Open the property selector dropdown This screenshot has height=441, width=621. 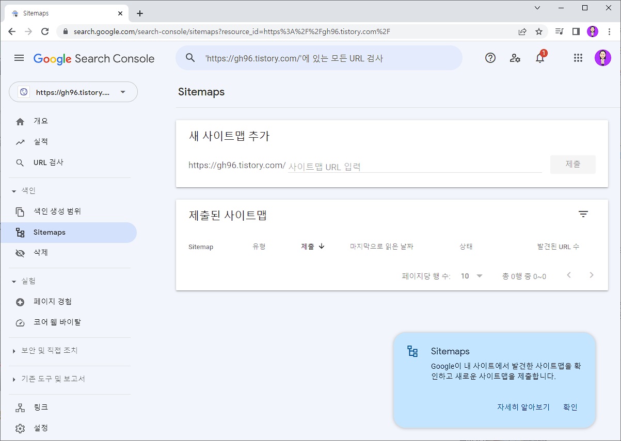(x=73, y=92)
